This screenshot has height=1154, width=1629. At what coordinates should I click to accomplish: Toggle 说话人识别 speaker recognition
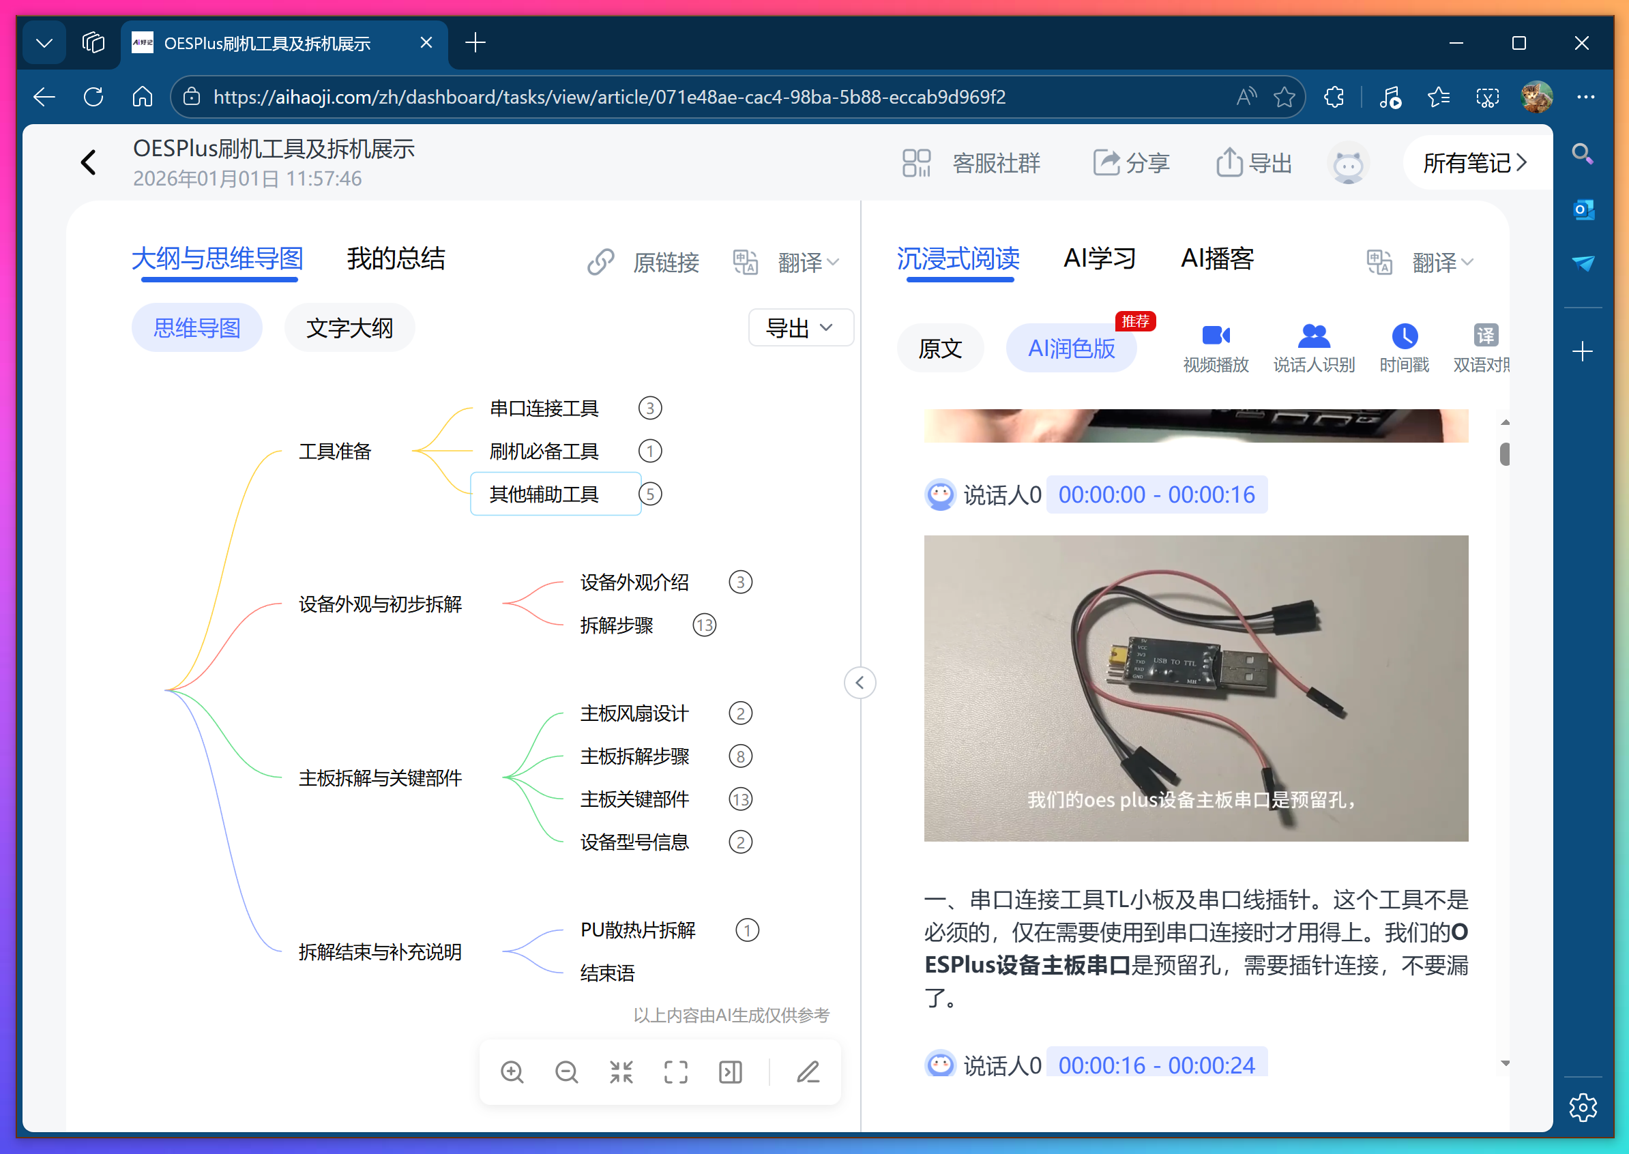pyautogui.click(x=1313, y=349)
